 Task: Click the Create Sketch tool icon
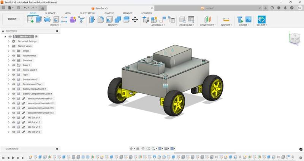point(30,19)
